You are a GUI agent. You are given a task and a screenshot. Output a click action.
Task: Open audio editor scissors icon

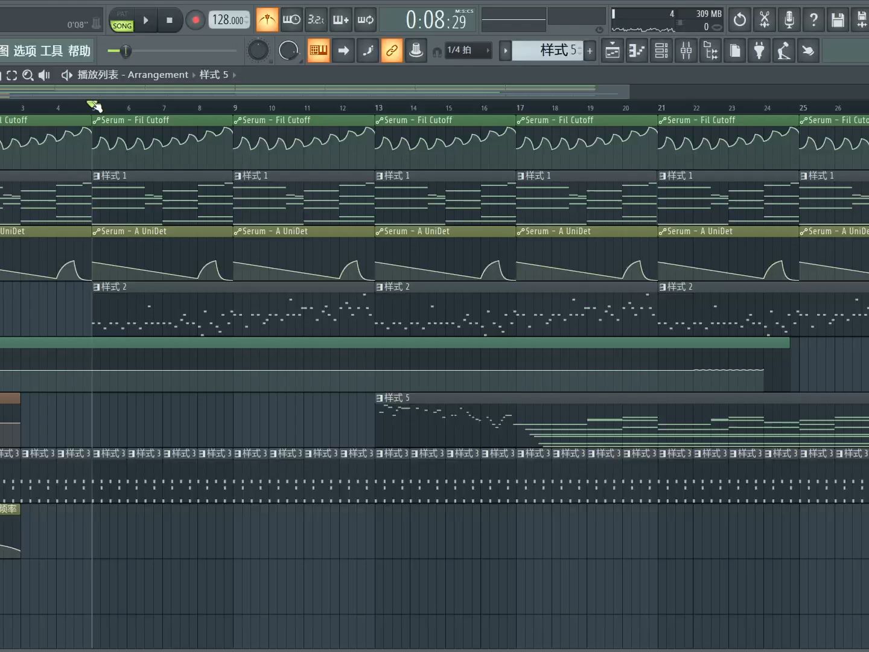coord(765,20)
